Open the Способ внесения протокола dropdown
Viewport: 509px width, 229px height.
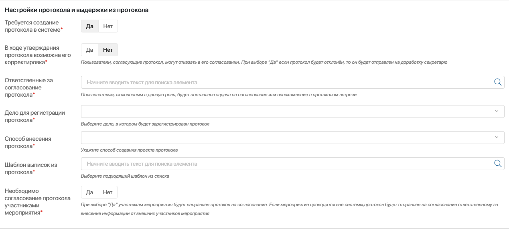(292, 138)
